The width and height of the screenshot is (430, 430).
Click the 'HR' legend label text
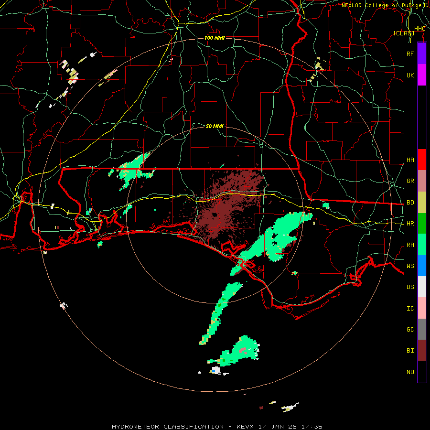tap(410, 224)
